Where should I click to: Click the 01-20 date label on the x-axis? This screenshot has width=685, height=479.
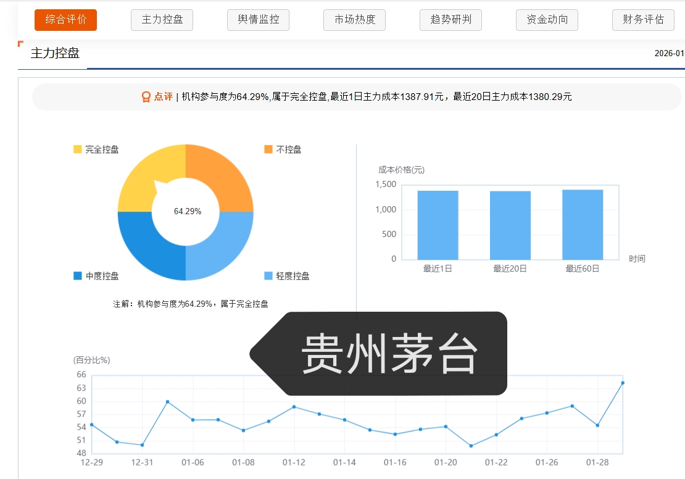tap(446, 462)
